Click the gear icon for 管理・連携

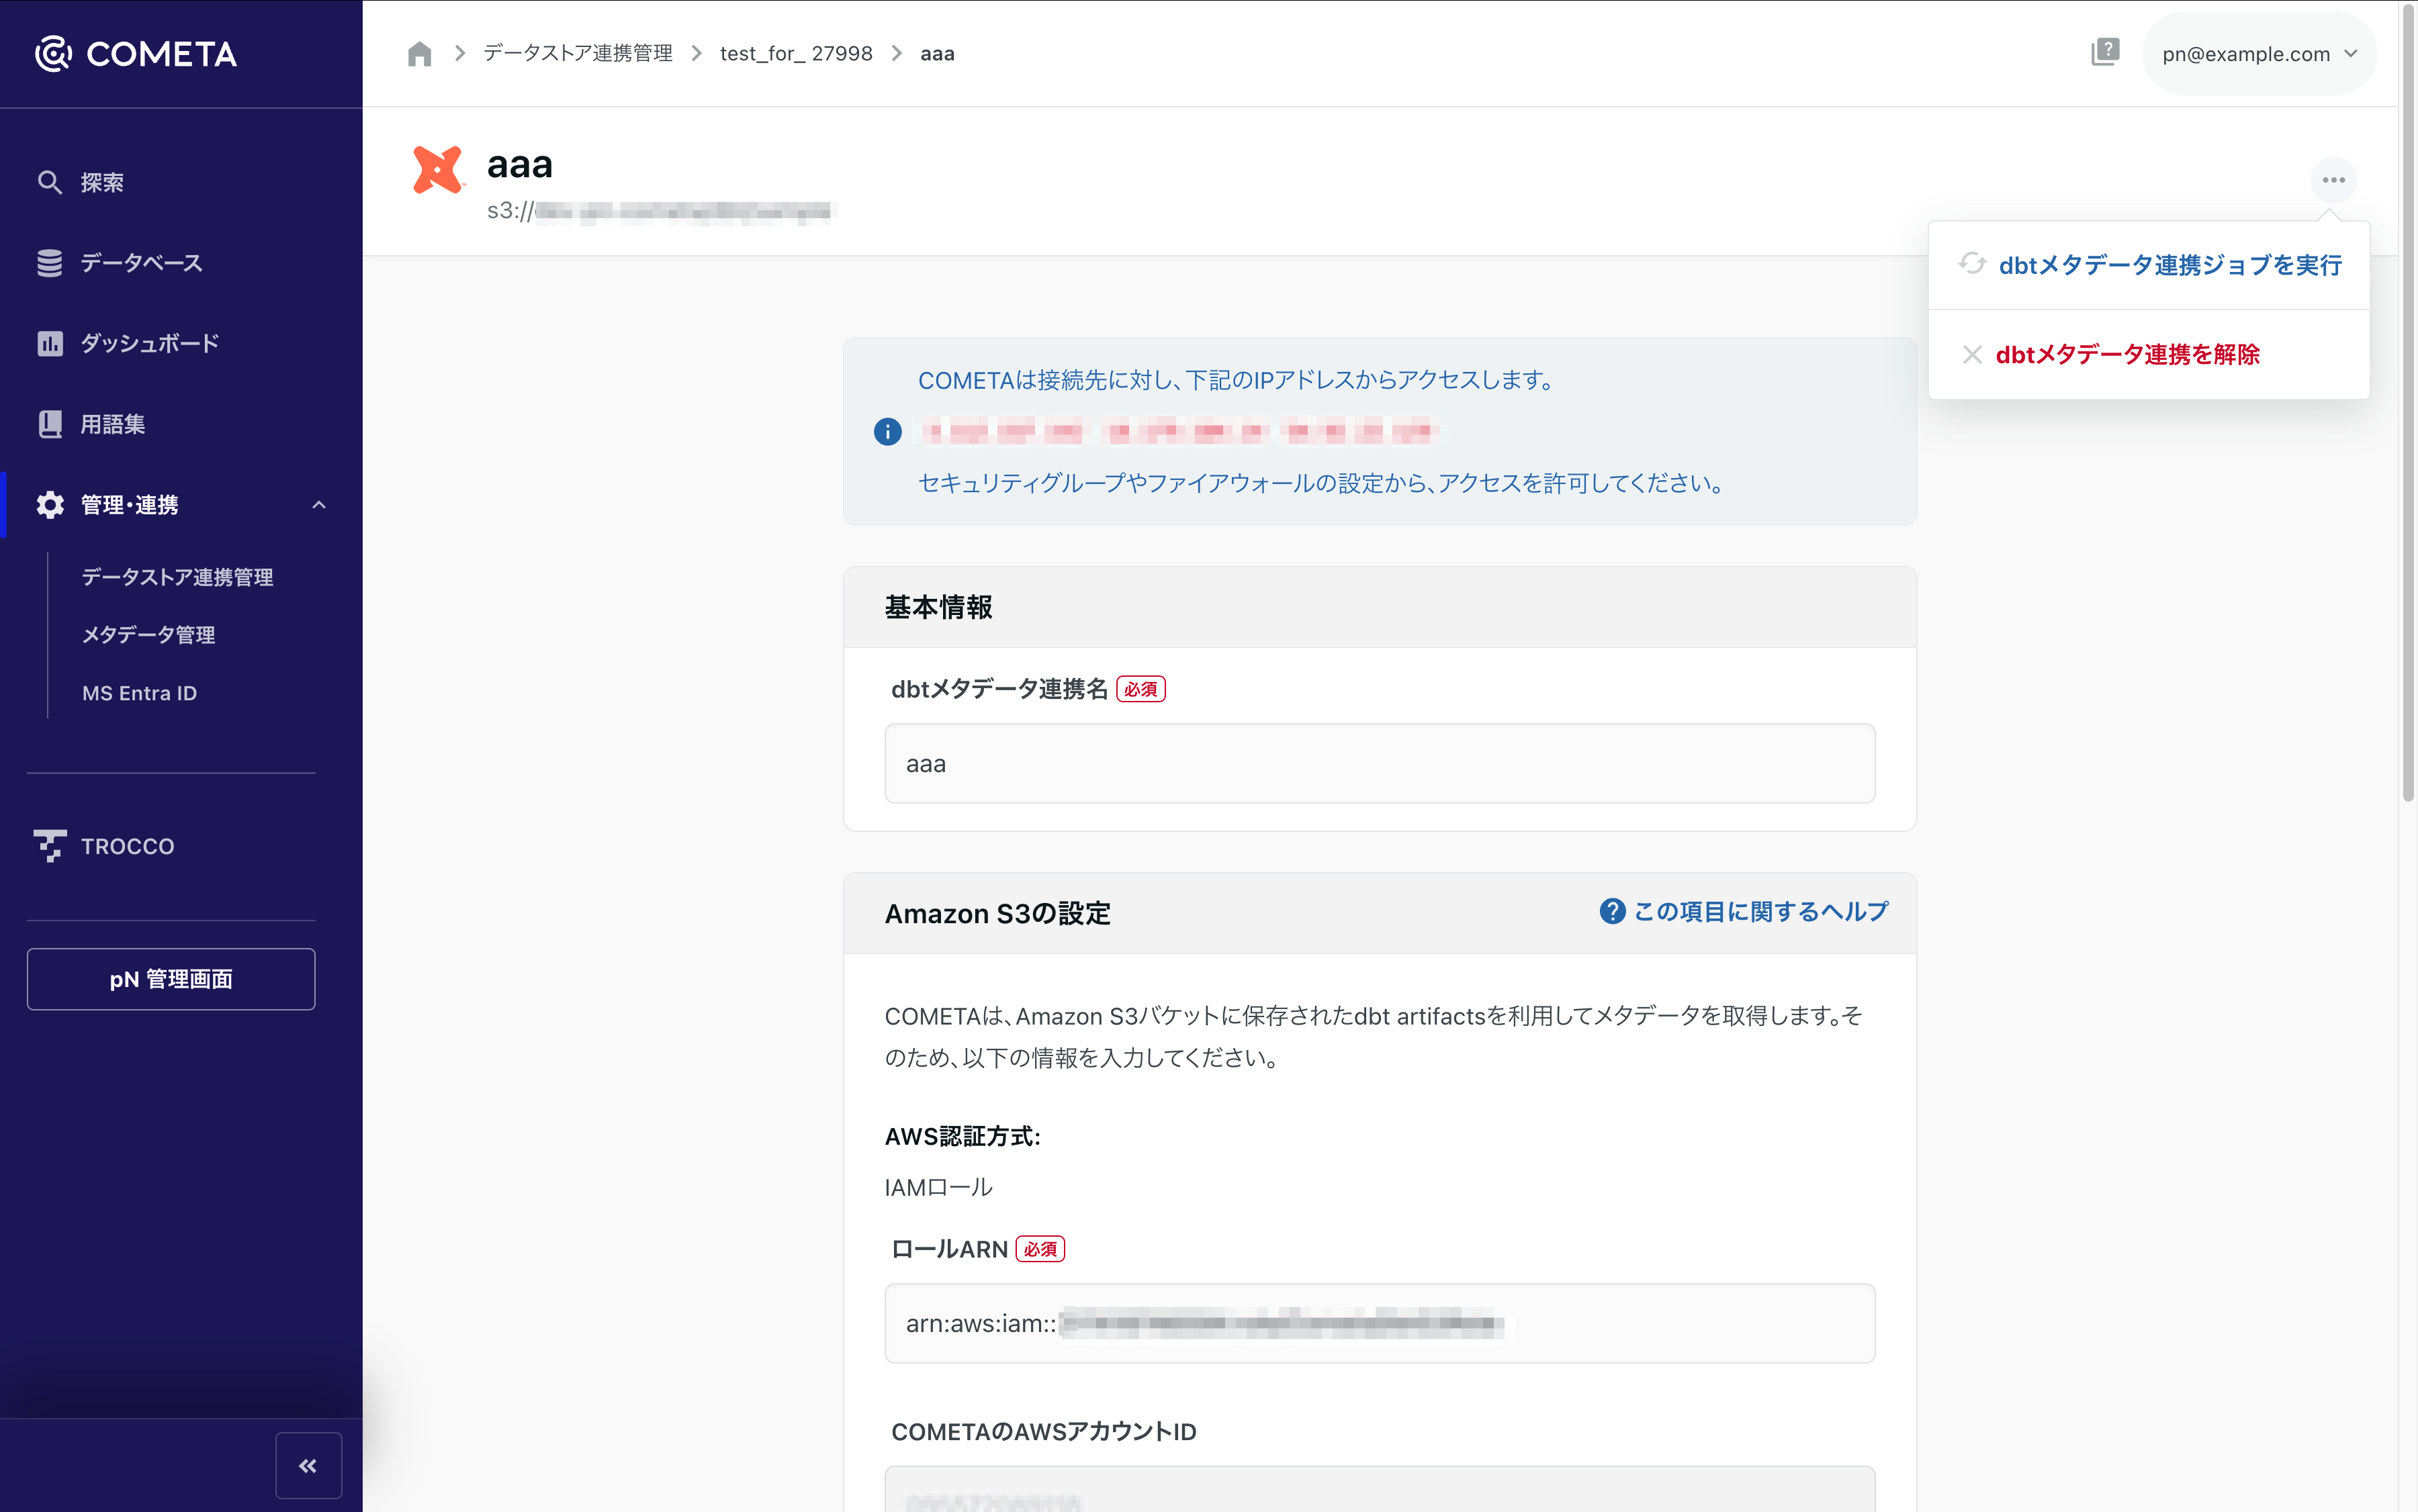[x=49, y=505]
